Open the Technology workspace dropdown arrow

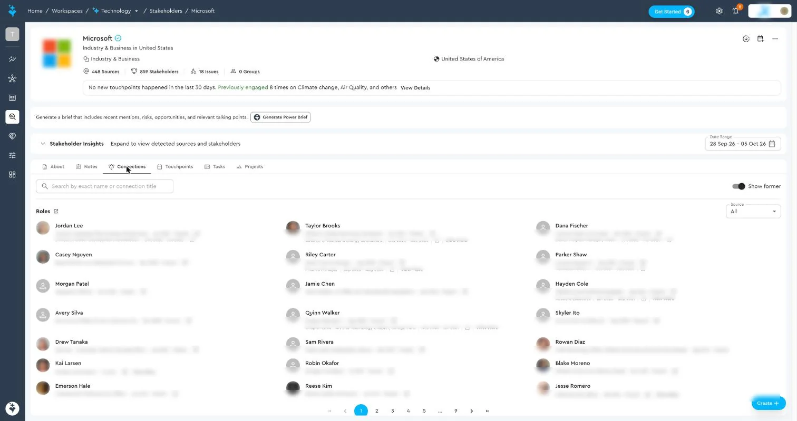coord(137,11)
